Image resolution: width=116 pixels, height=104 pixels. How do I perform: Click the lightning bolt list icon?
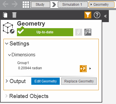88,32
